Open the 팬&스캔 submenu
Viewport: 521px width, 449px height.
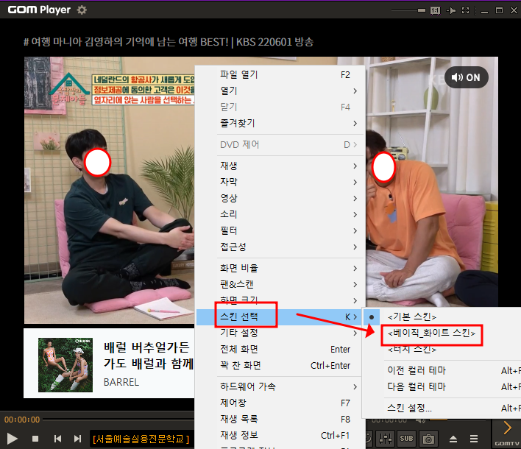[281, 284]
